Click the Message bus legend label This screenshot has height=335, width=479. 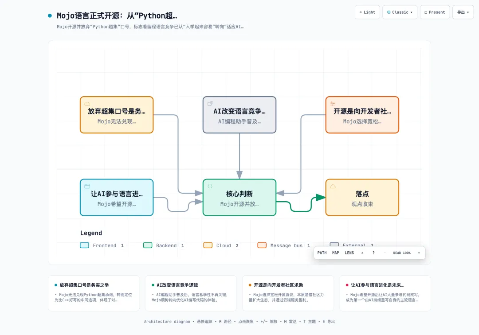tap(286, 245)
